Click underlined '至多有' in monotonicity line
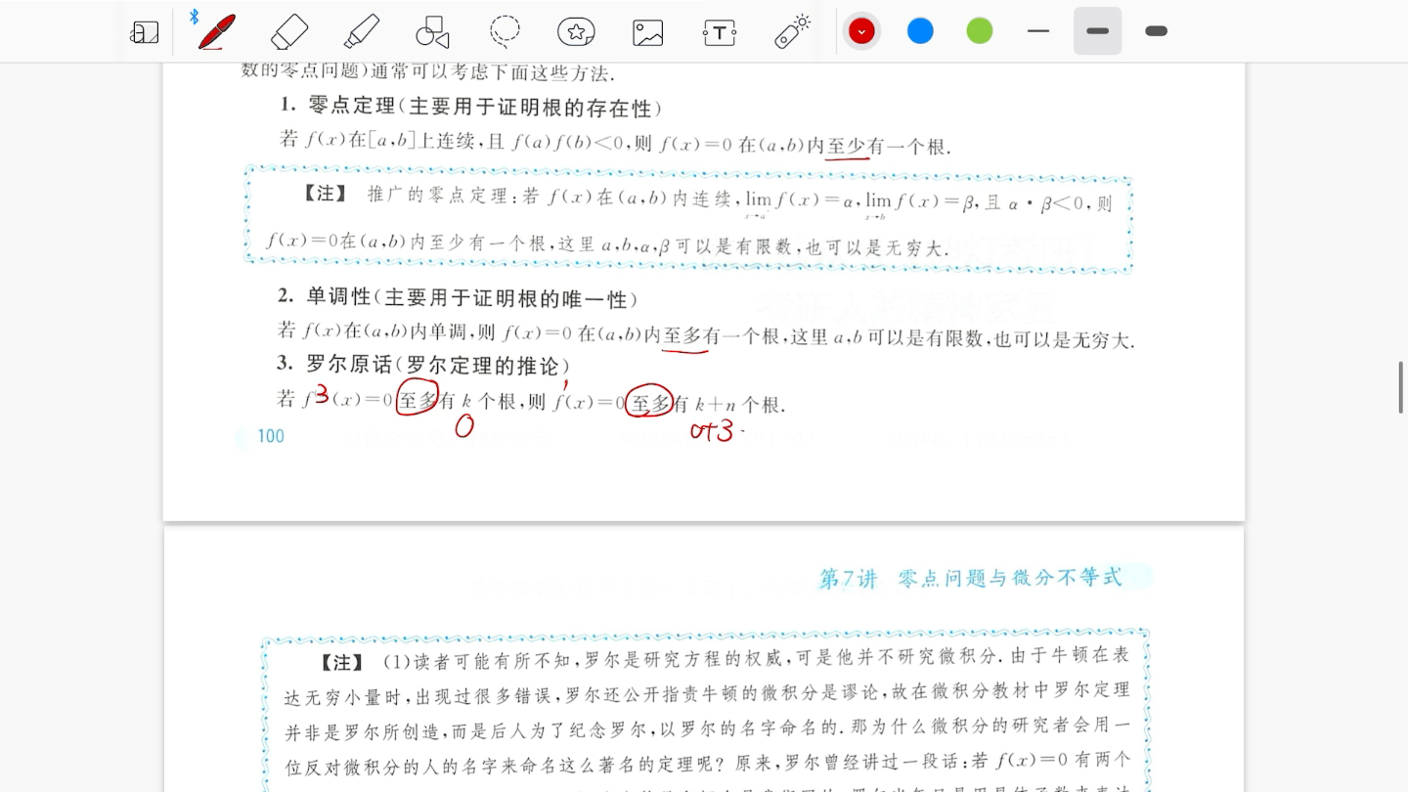The image size is (1408, 792). 691,337
